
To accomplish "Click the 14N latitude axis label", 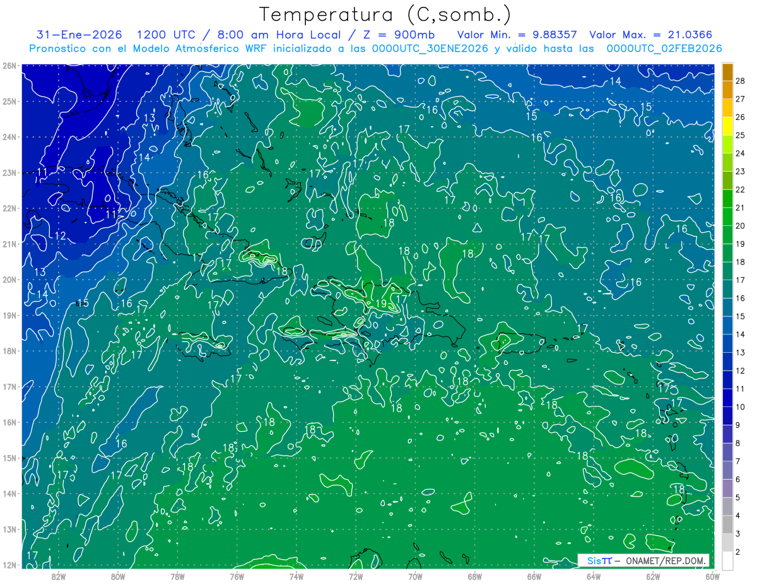I will coord(9,493).
